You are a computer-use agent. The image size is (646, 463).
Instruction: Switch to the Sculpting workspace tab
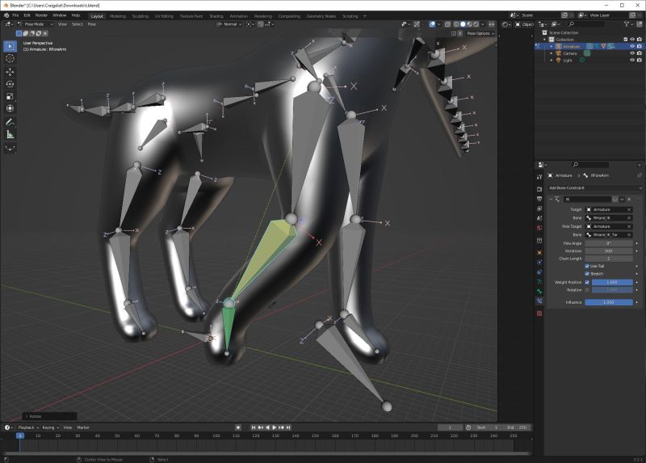pyautogui.click(x=140, y=16)
